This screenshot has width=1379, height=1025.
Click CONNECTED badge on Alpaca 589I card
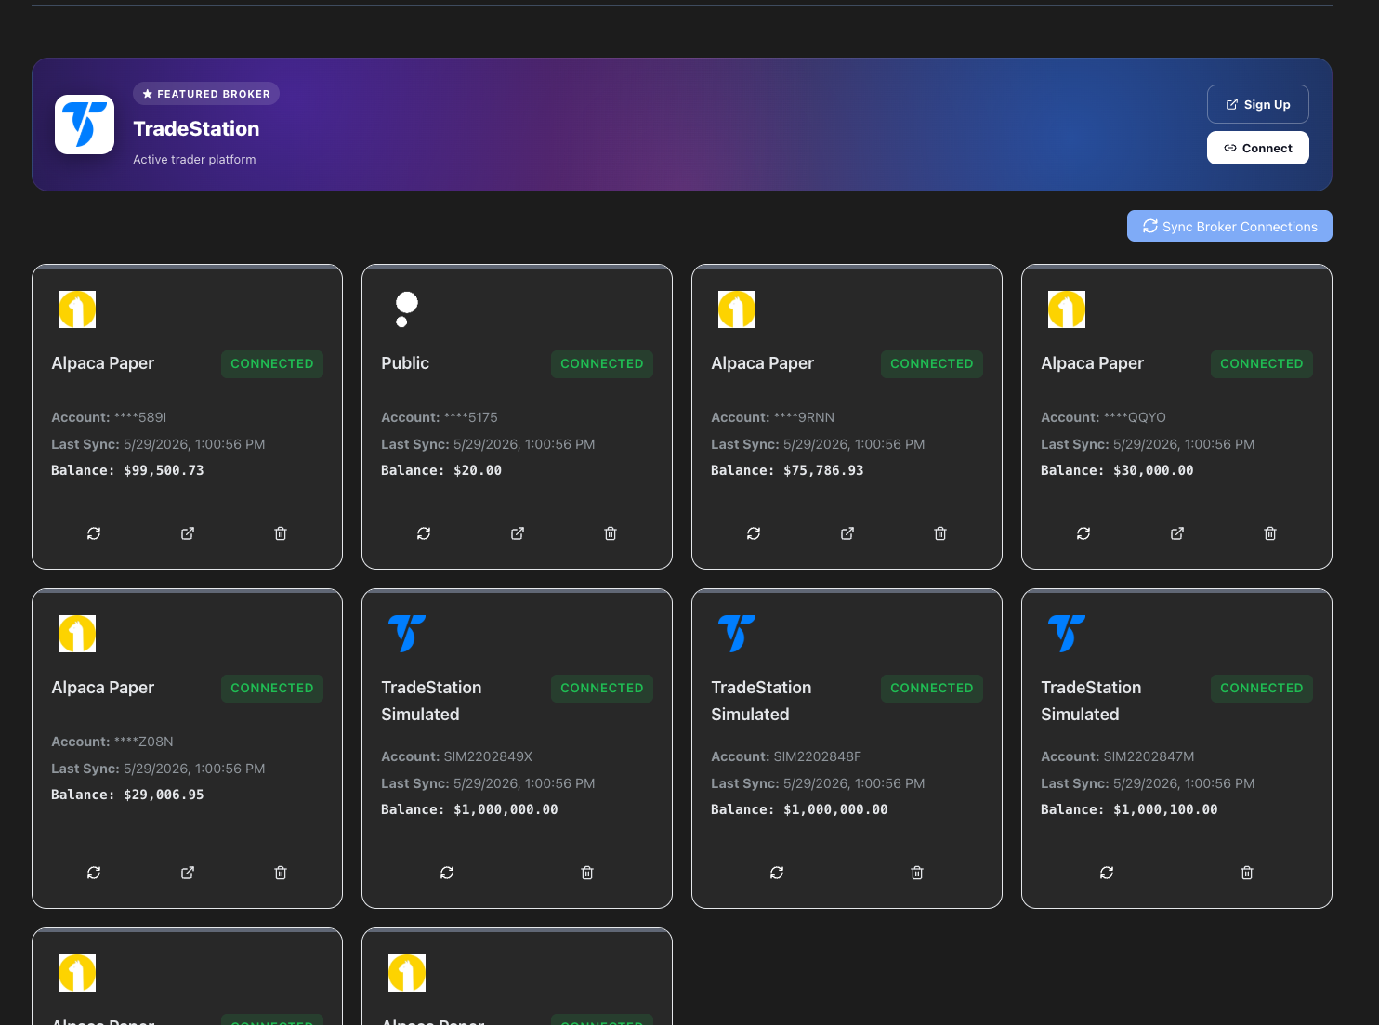click(x=272, y=363)
